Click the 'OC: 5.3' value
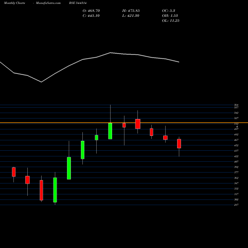 (169, 11)
